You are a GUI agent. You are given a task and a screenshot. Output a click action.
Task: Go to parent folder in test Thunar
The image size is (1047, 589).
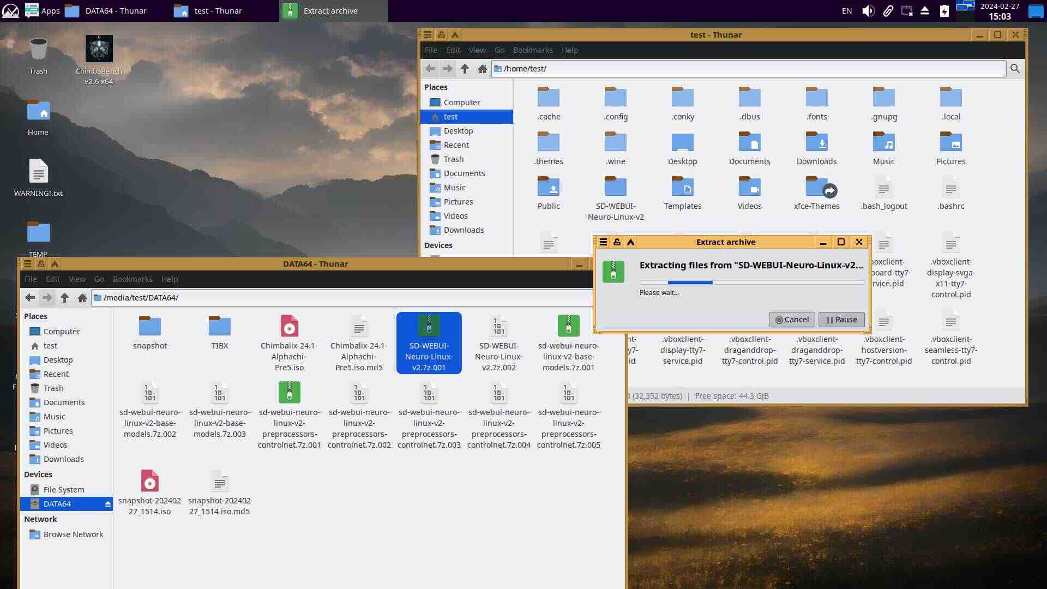[x=465, y=69]
